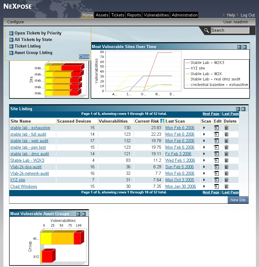Screen dimensions: 259x267
Task: Open stable lab - web audit site link
Action: (29, 141)
